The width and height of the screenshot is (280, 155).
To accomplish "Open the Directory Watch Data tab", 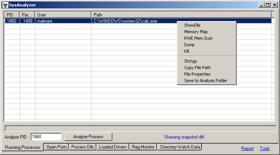I will 180,147.
